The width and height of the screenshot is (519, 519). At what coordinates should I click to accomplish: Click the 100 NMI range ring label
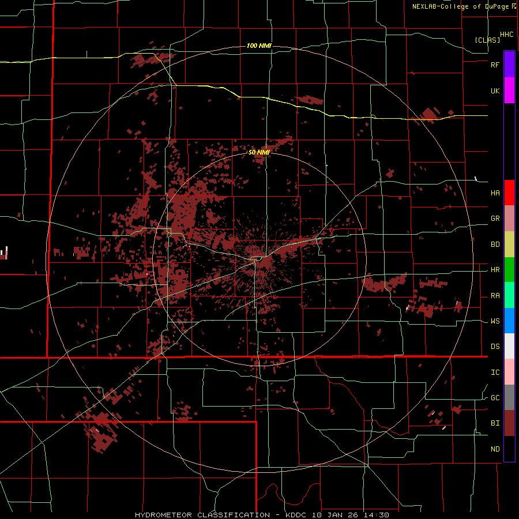point(259,46)
